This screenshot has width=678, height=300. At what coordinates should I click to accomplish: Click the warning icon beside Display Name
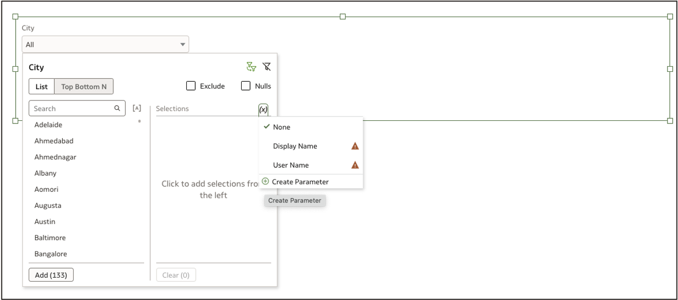click(354, 146)
